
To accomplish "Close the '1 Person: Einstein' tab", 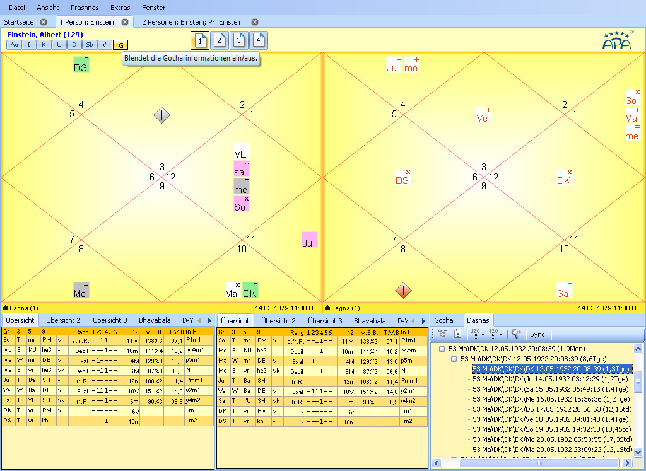I will (x=125, y=22).
